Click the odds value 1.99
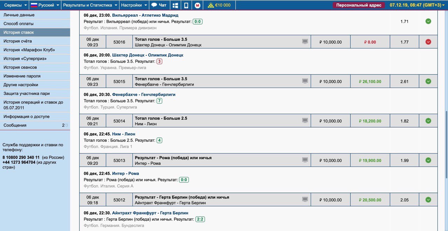Screen dimensions: 448x231 click(x=404, y=160)
